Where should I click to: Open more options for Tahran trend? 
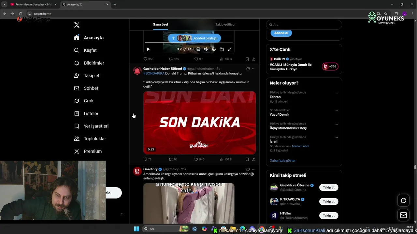click(336, 93)
